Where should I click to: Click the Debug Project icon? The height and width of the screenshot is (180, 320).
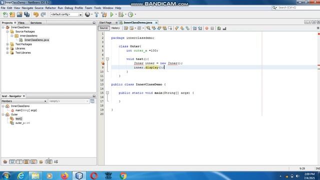coord(121,14)
